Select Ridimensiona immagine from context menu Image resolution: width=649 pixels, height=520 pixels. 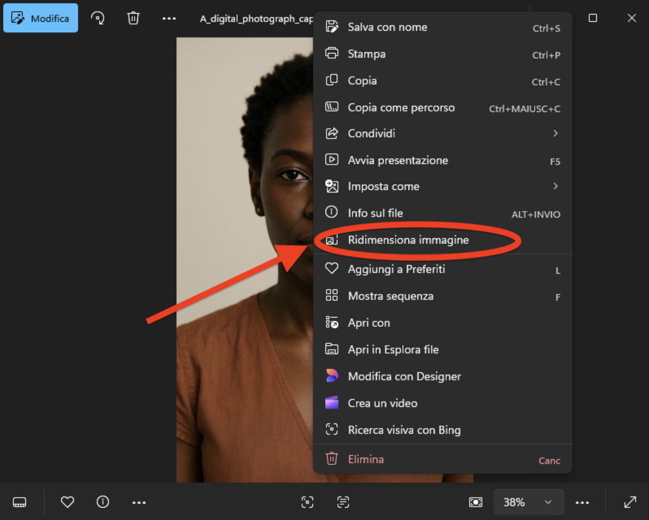[408, 240]
